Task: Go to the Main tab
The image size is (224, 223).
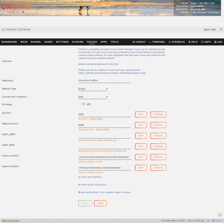Action: 24,42
